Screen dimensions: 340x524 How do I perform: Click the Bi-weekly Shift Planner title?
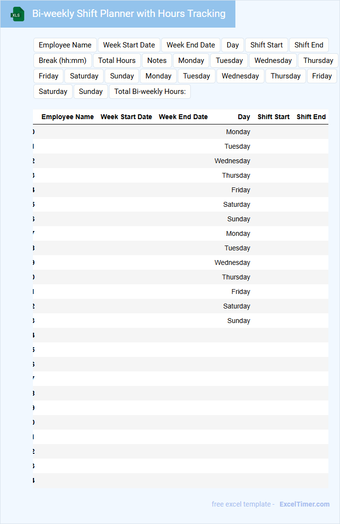point(129,14)
